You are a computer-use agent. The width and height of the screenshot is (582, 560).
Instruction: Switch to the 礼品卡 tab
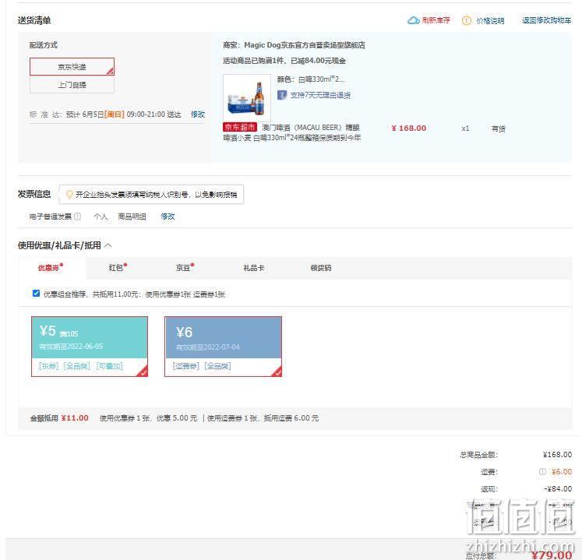pos(253,268)
